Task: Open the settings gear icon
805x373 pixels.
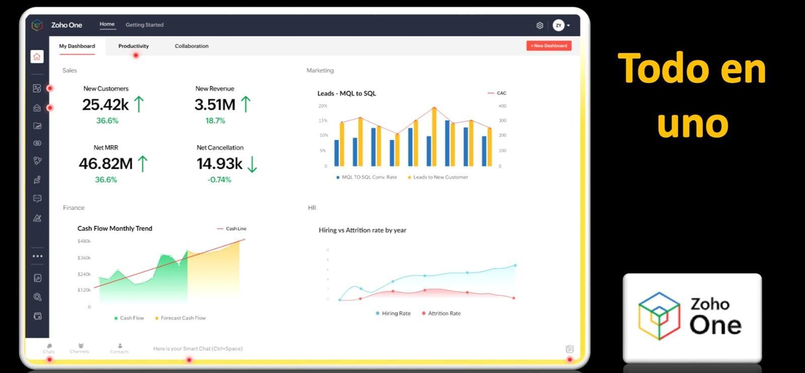Action: pyautogui.click(x=539, y=25)
